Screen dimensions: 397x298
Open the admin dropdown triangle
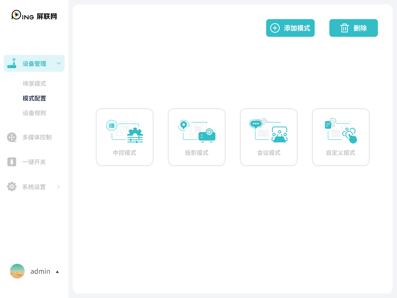pyautogui.click(x=57, y=272)
